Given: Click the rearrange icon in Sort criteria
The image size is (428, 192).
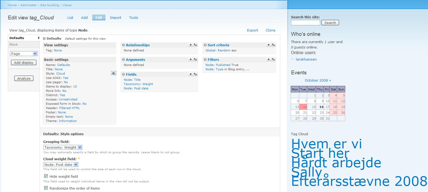Looking at the screenshot, I should (273, 45).
